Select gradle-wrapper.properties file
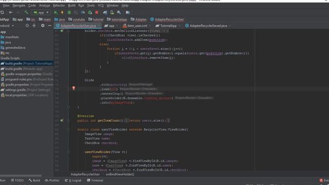 (x=27, y=74)
